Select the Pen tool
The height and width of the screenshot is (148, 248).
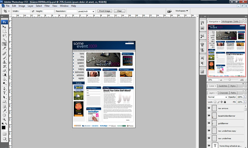[x=4, y=88]
